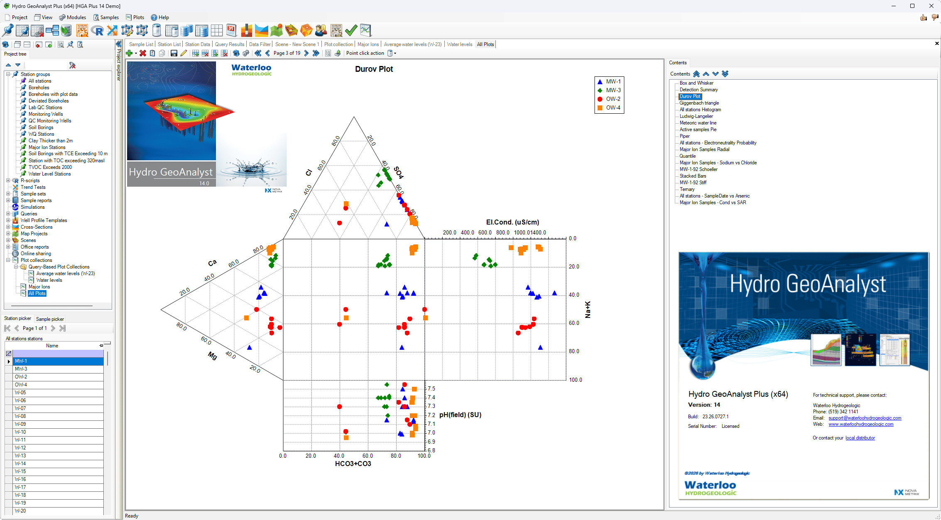Select Water levels under plot collections

pyautogui.click(x=49, y=280)
